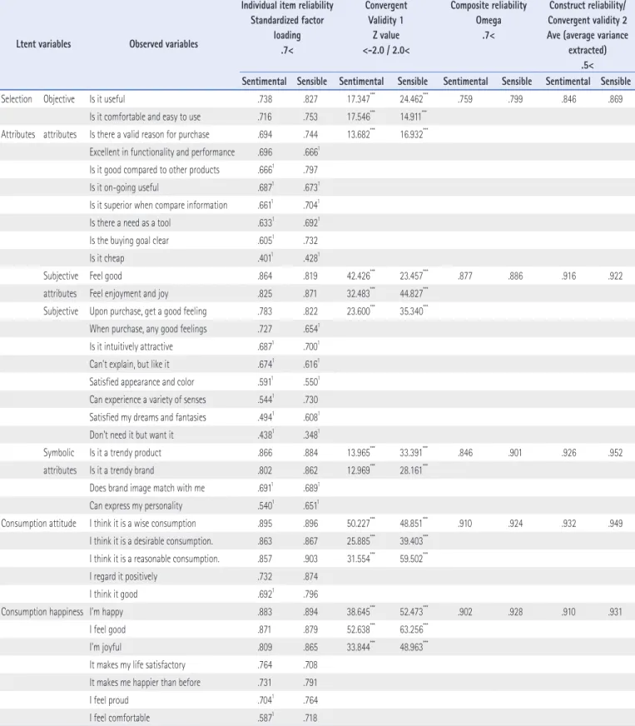Select the 'Symbolic' attributes label

coord(59,453)
